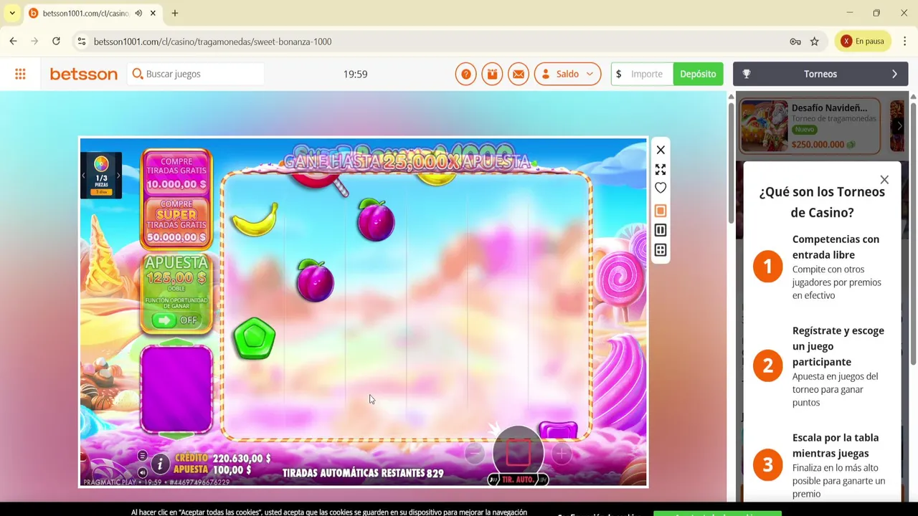Close the Torneos de Casino info panel
The height and width of the screenshot is (516, 918).
click(x=884, y=180)
